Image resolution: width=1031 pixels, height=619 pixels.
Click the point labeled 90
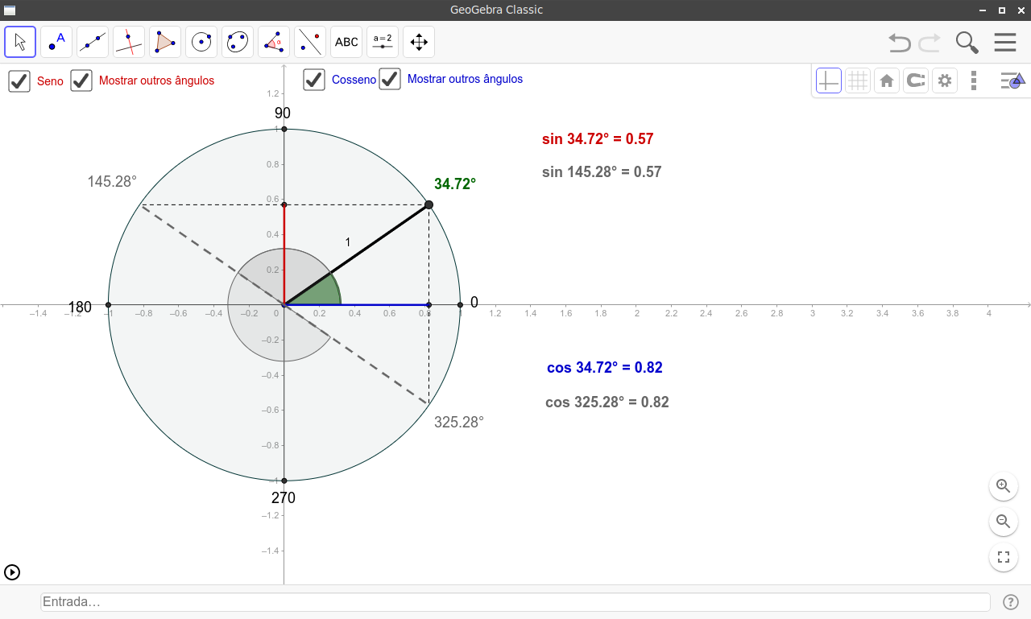click(x=284, y=129)
